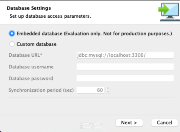Image resolution: width=180 pixels, height=132 pixels.
Task: Focus the Database username field
Action: pyautogui.click(x=125, y=67)
